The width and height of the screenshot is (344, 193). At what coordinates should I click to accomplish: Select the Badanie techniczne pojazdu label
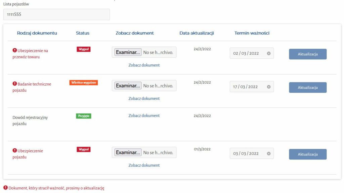[32, 87]
